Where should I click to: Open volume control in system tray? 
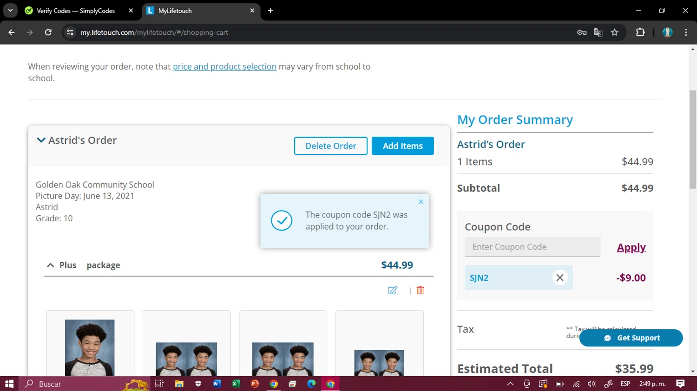[x=592, y=384]
